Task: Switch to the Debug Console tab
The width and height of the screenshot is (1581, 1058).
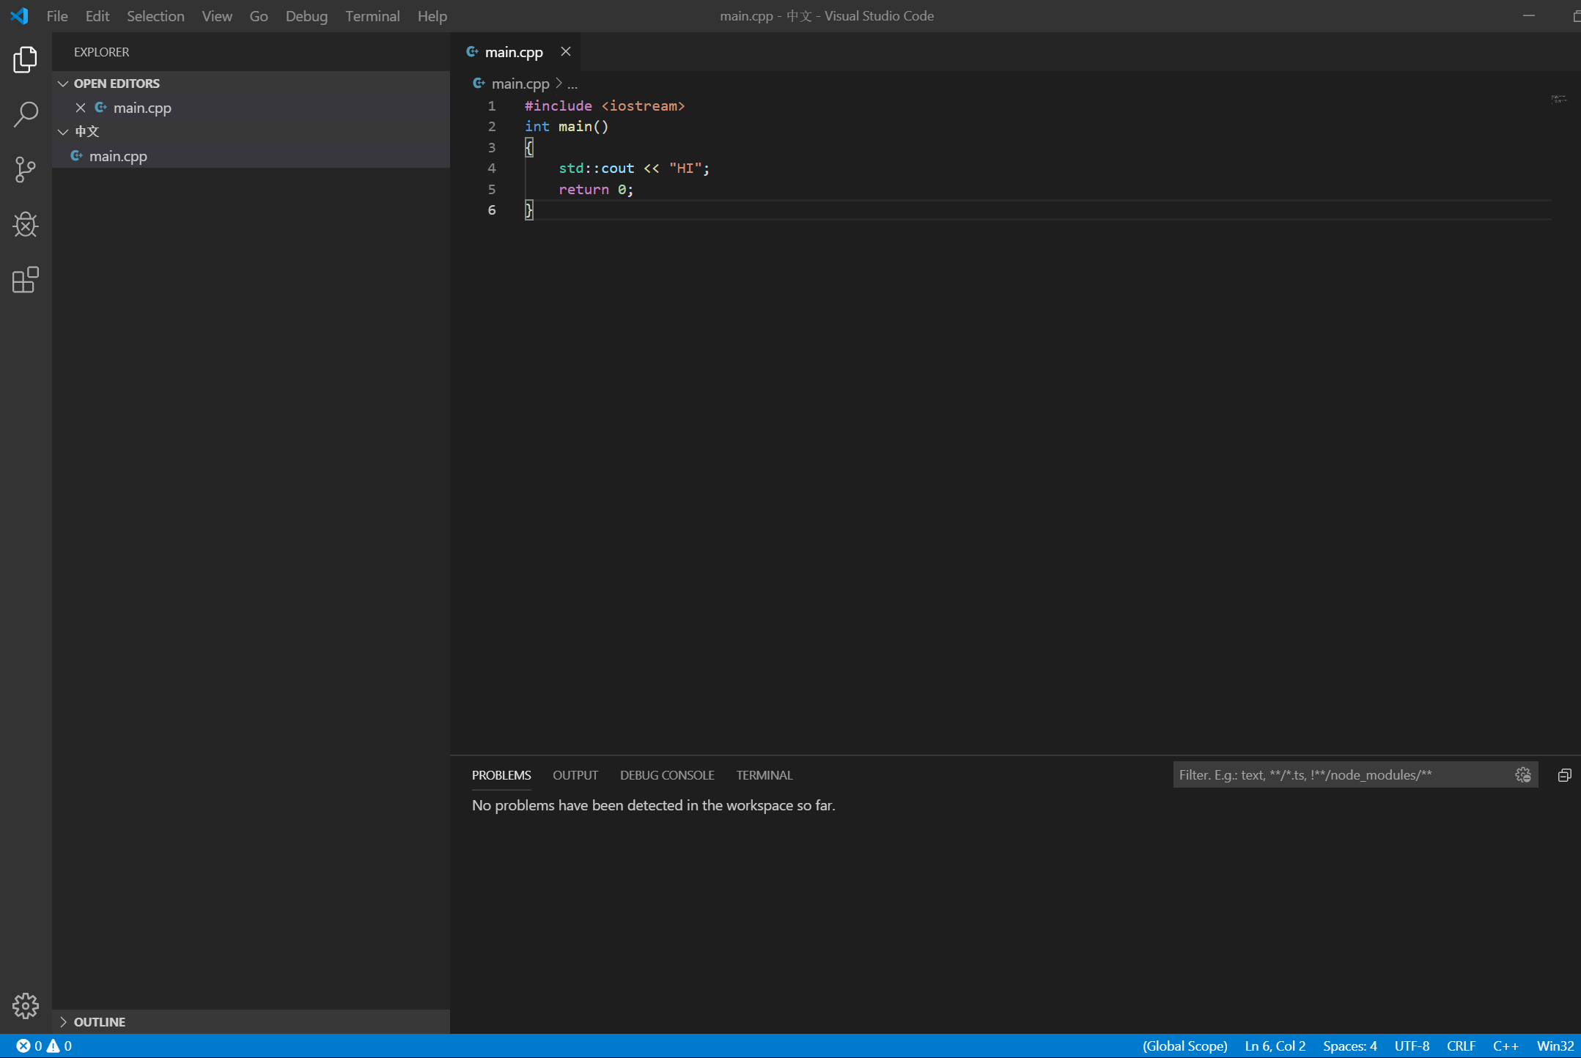Action: pyautogui.click(x=666, y=774)
